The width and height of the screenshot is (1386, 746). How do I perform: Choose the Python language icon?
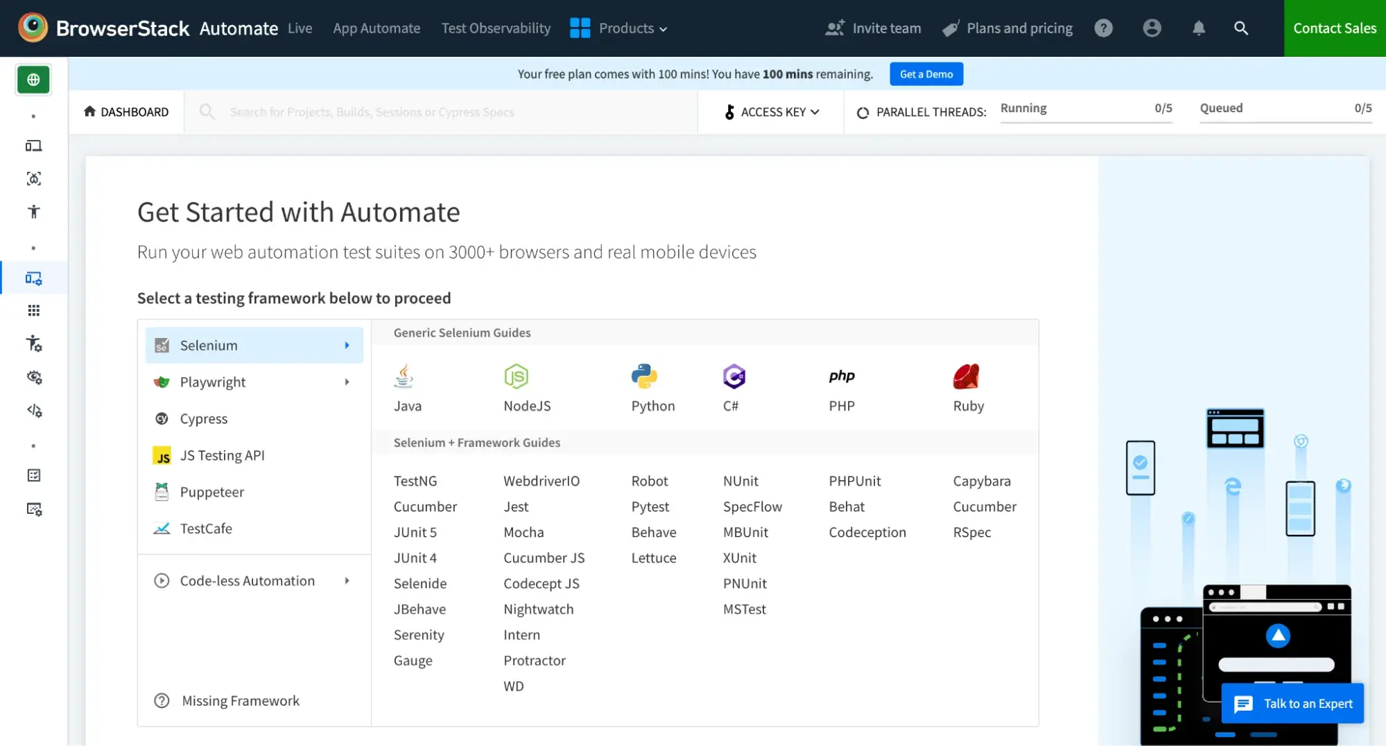(x=644, y=376)
